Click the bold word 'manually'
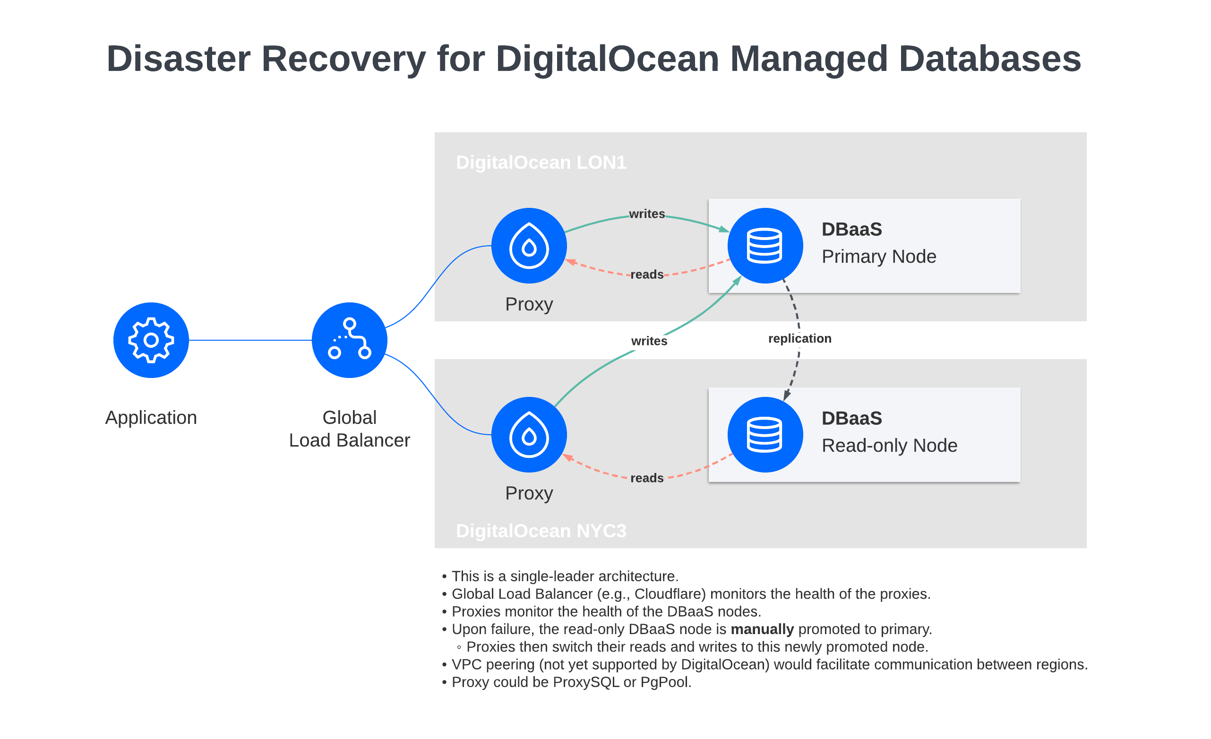 pos(762,629)
